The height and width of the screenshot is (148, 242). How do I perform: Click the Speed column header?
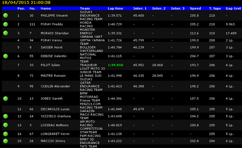[195, 8]
